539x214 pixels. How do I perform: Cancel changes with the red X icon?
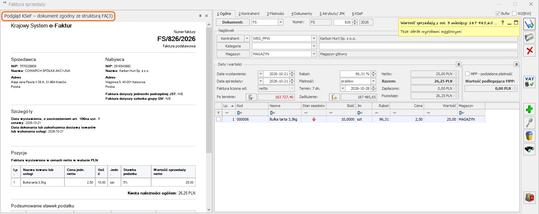(x=529, y=50)
